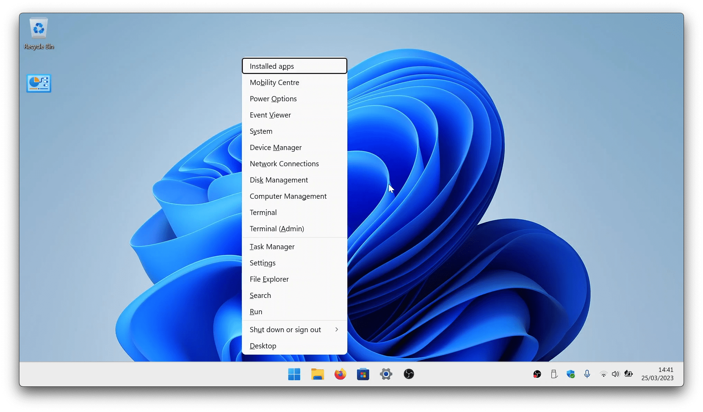Screen dimensions: 703x412
Task: Open Windows Security shield tray icon
Action: click(570, 374)
